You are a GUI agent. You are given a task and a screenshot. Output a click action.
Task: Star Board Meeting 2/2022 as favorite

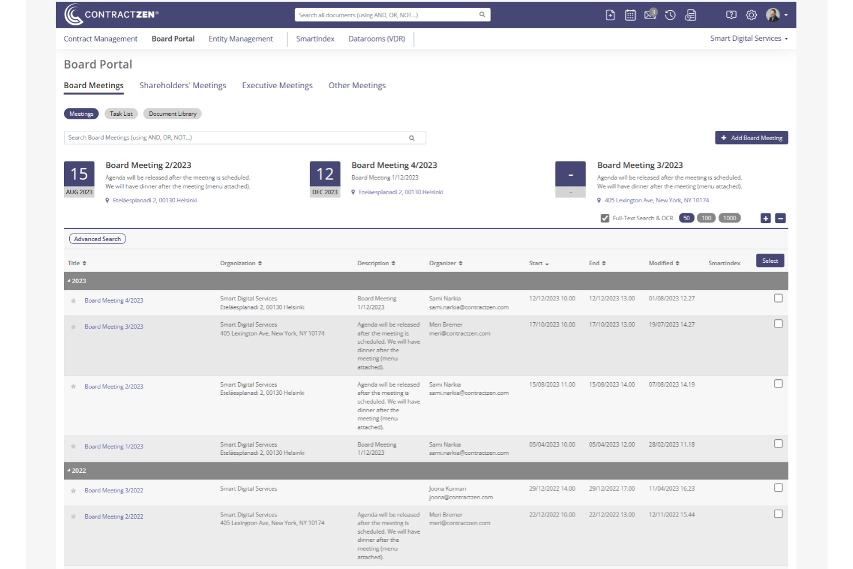click(x=73, y=517)
